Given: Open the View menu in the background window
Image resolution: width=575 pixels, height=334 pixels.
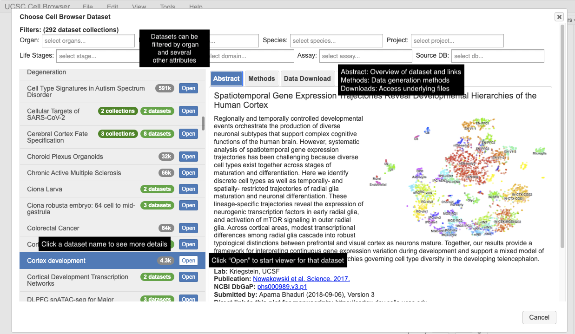Looking at the screenshot, I should [139, 7].
